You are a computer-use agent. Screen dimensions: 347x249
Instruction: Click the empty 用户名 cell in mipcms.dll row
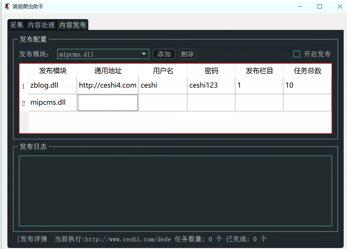[163, 103]
